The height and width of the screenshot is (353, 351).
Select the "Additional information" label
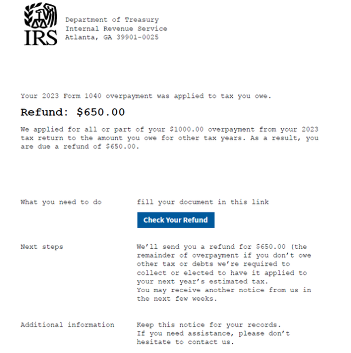(x=67, y=325)
